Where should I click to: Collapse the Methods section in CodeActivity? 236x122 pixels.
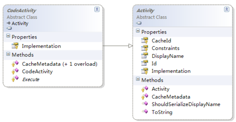[x=8, y=54]
